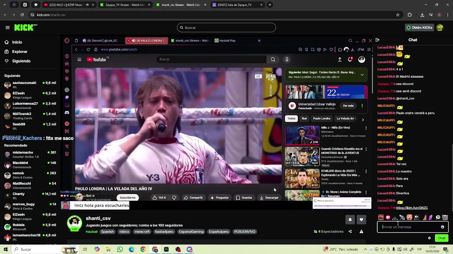Focus the Kick Buscar search field
This screenshot has width=453, height=254.
[x=226, y=28]
